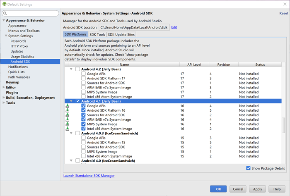Open Menus and Toolbars settings

[x=24, y=31]
